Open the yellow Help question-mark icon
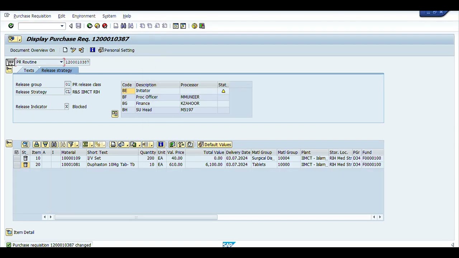Viewport: 459px width, 258px height. [x=194, y=26]
